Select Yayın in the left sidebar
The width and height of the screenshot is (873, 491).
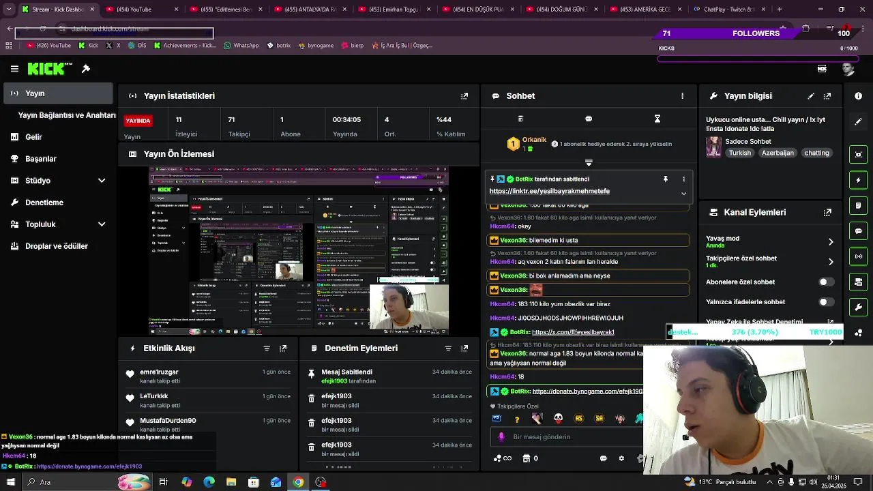[x=58, y=93]
